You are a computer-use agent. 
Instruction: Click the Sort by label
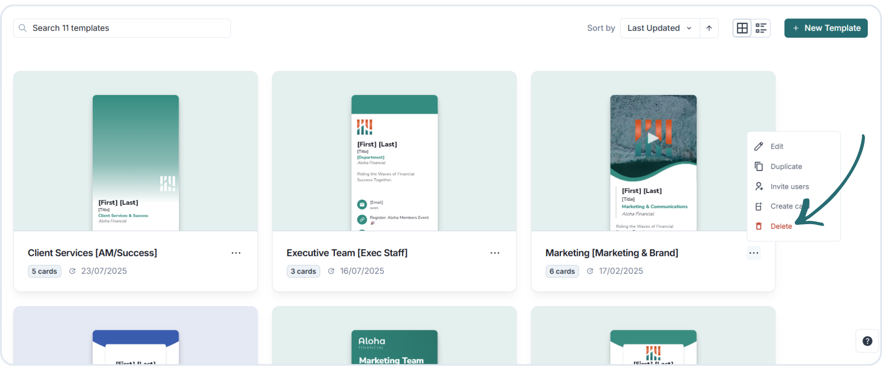tap(601, 28)
